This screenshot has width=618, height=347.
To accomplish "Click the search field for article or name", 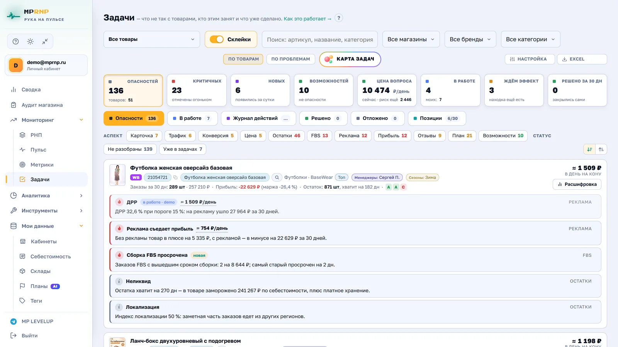I will [320, 39].
